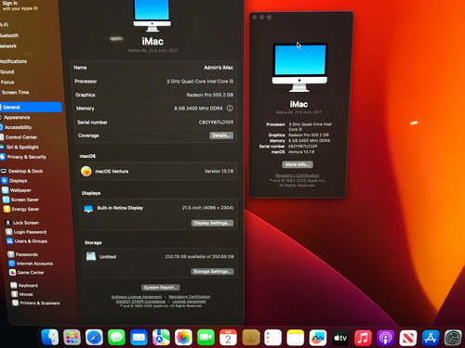Click Version 13.7.6 text

click(219, 171)
